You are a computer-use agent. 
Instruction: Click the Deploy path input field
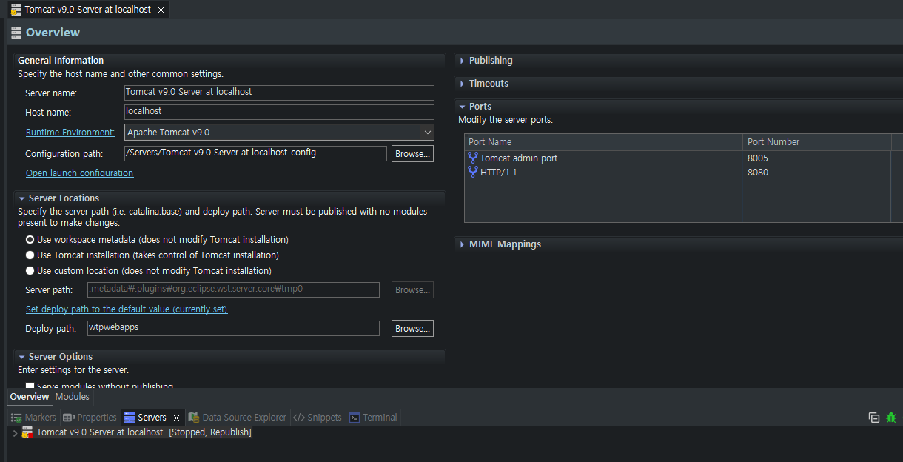[233, 328]
